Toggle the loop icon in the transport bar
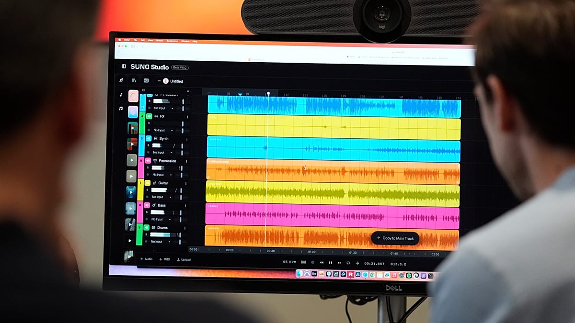The height and width of the screenshot is (323, 575). pyautogui.click(x=348, y=263)
